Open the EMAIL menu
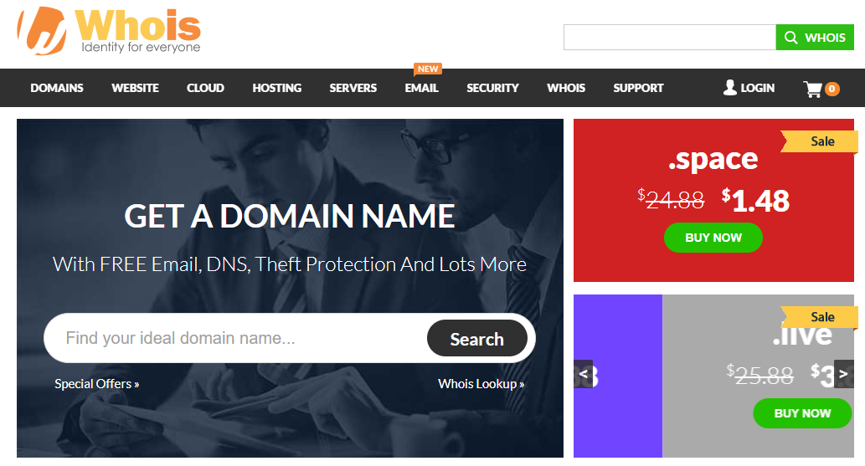This screenshot has height=466, width=865. [x=421, y=88]
